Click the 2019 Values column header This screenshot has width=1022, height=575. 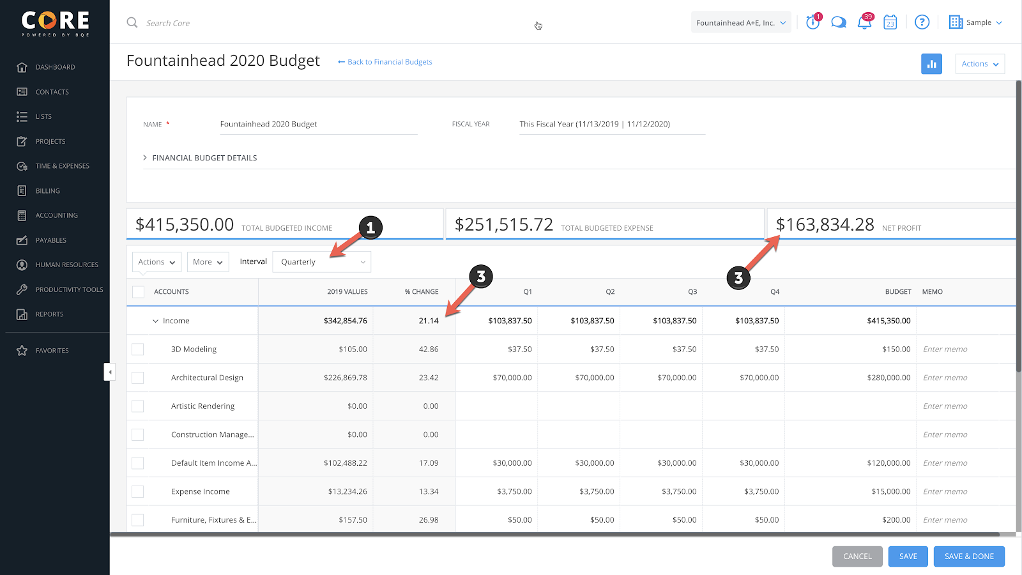347,292
